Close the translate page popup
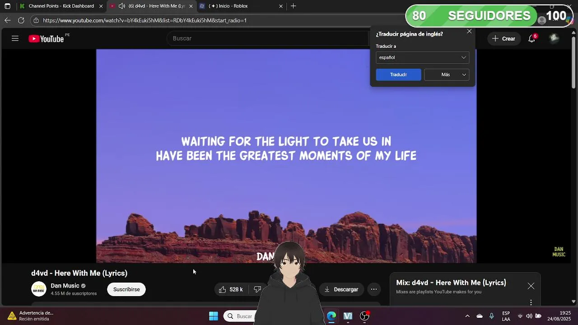Screen dimensions: 578x325 (469, 31)
